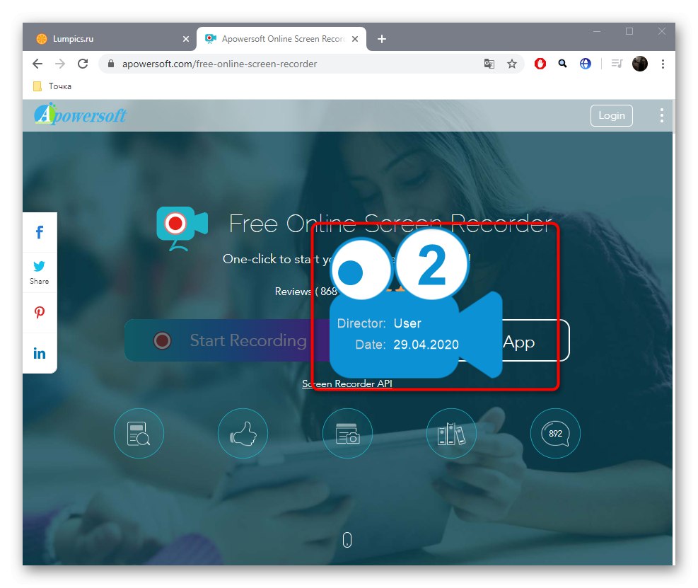Switch to the Lumpics.ru tab
698x588 pixels.
[107, 39]
